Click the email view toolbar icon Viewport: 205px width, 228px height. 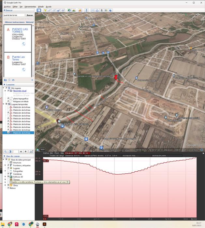(93, 10)
